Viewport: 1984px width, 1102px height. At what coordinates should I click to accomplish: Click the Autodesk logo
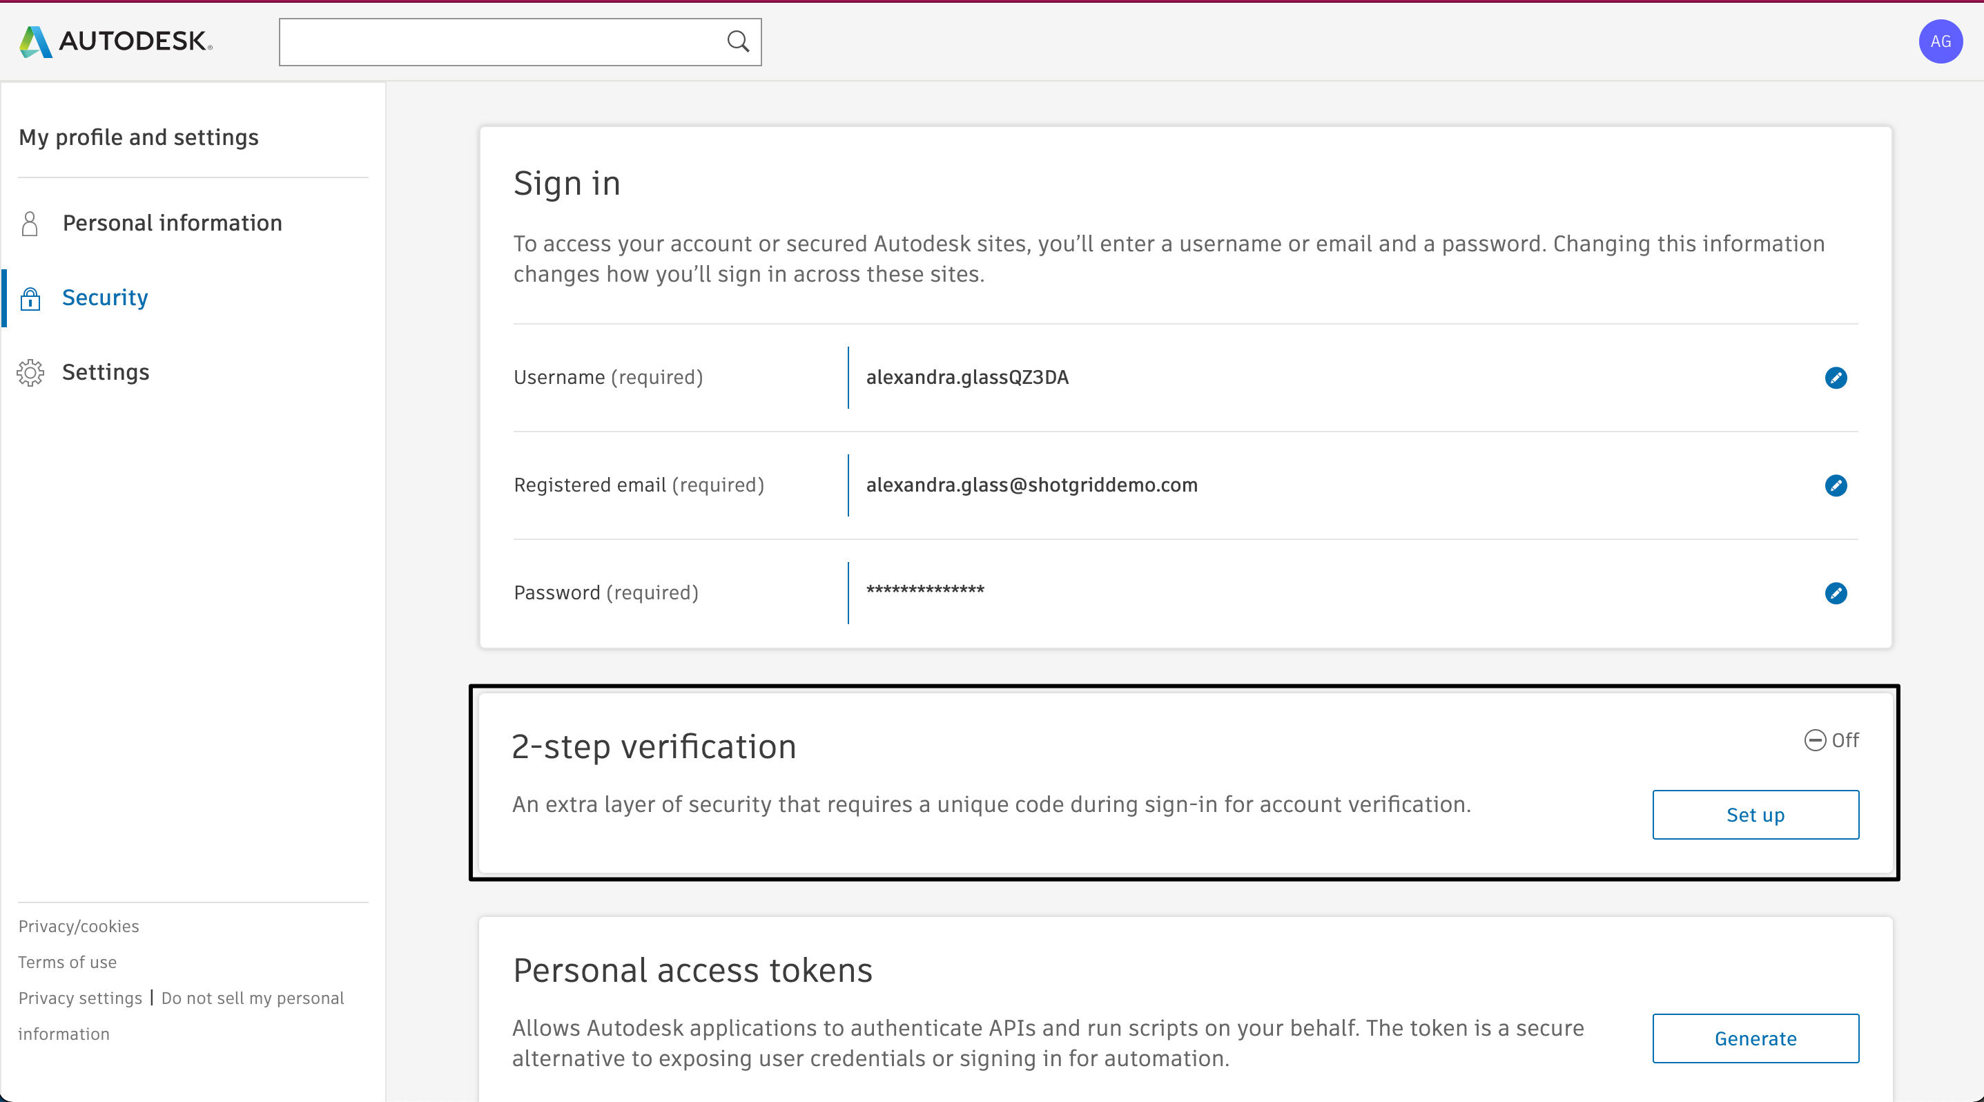[114, 41]
